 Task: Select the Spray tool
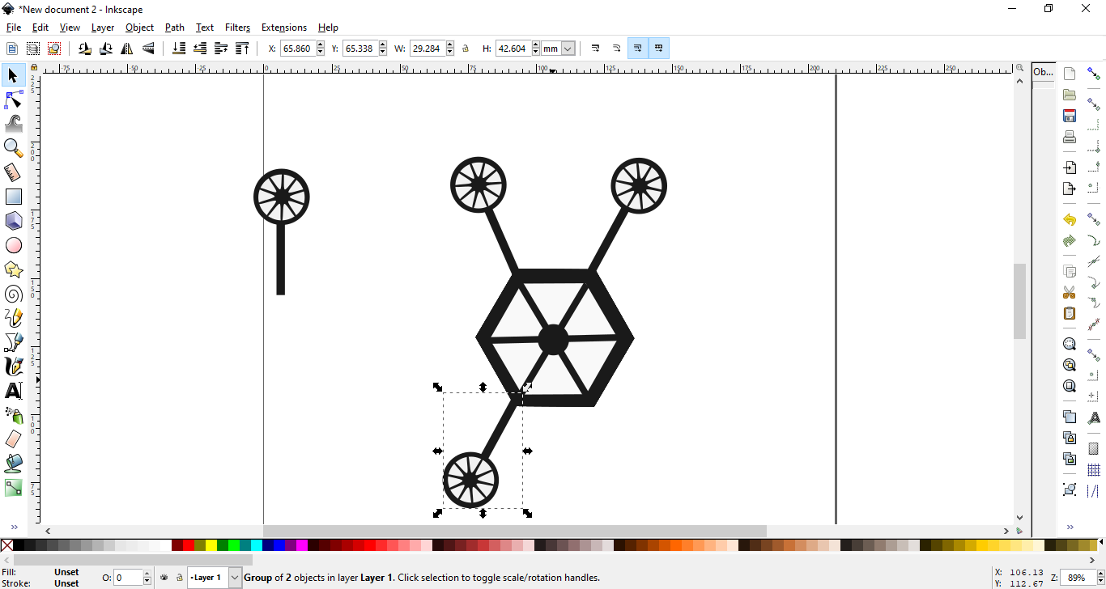(13, 415)
